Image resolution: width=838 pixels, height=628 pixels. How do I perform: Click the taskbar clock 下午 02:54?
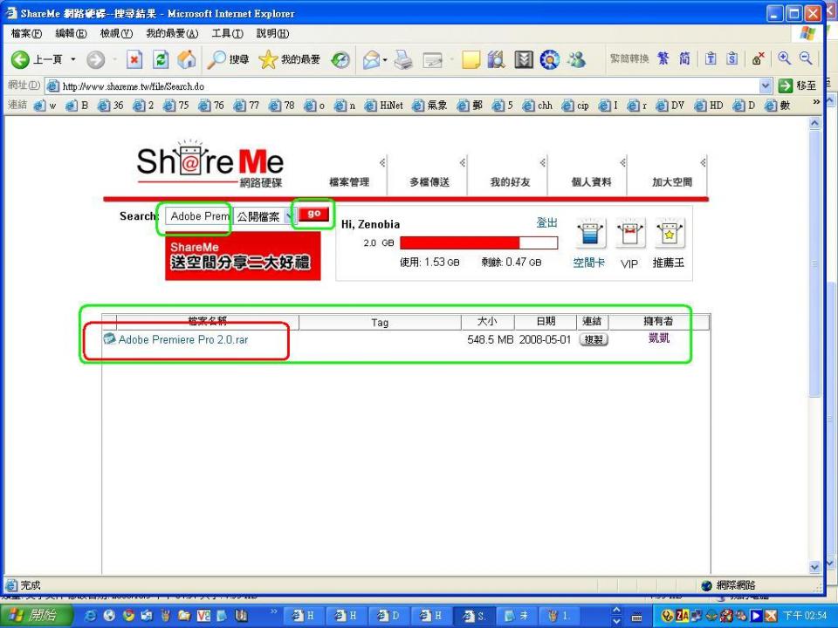(805, 616)
